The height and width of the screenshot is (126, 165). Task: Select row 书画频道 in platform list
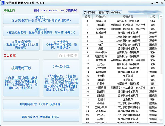[x=121, y=88]
